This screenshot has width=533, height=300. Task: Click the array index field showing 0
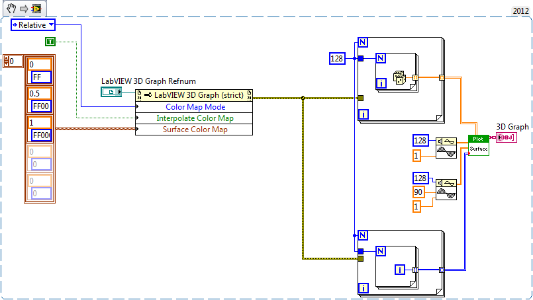tap(16, 61)
